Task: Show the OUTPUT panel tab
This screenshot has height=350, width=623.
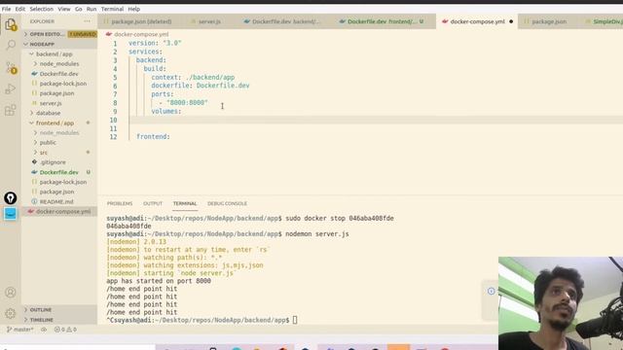Action: click(153, 203)
